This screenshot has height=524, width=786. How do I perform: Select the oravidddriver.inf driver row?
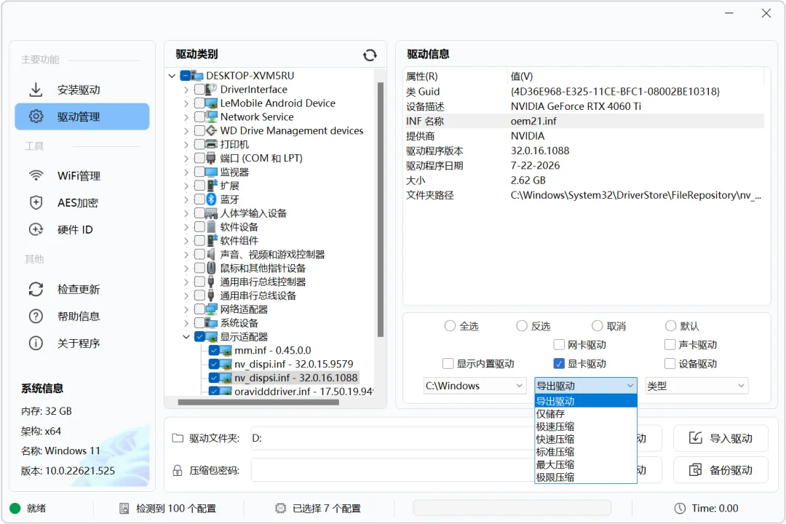coord(303,392)
